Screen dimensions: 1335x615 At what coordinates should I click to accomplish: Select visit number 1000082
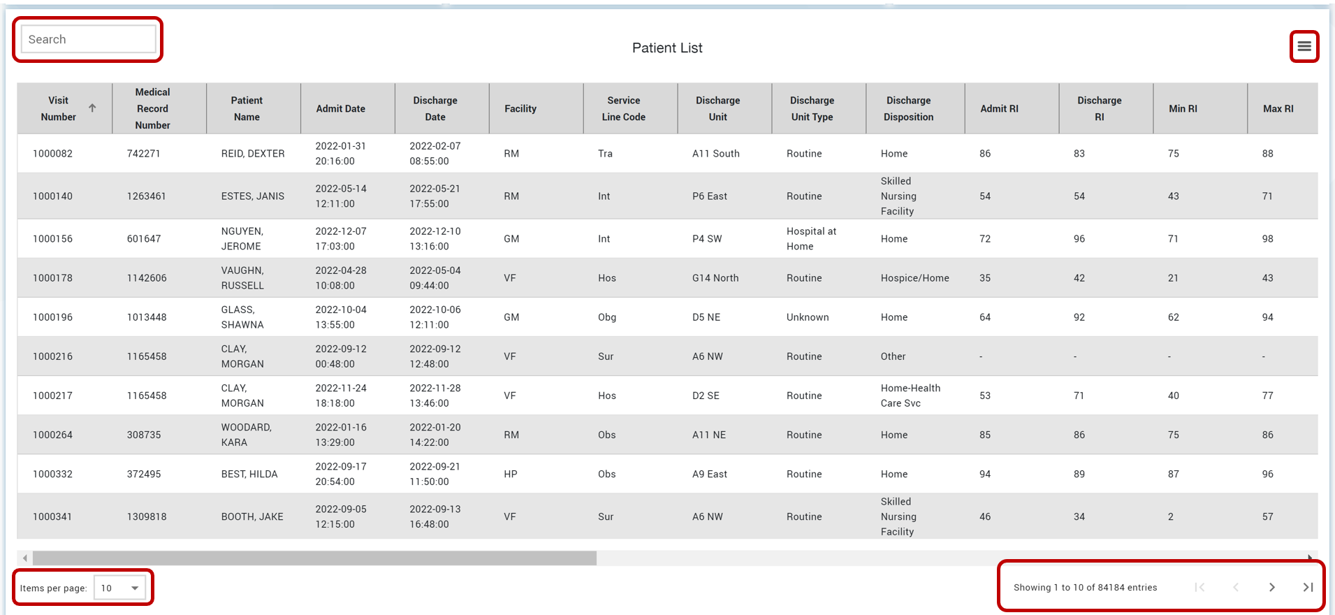(x=52, y=154)
